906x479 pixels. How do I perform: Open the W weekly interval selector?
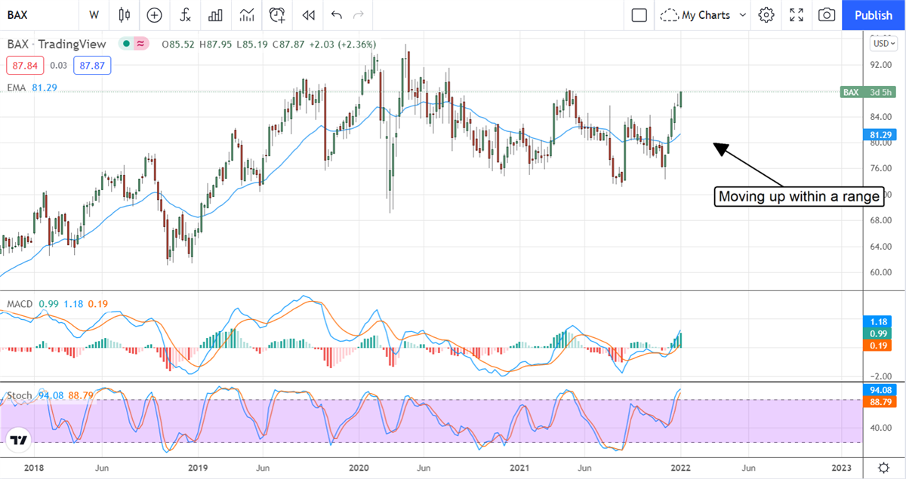tap(94, 15)
